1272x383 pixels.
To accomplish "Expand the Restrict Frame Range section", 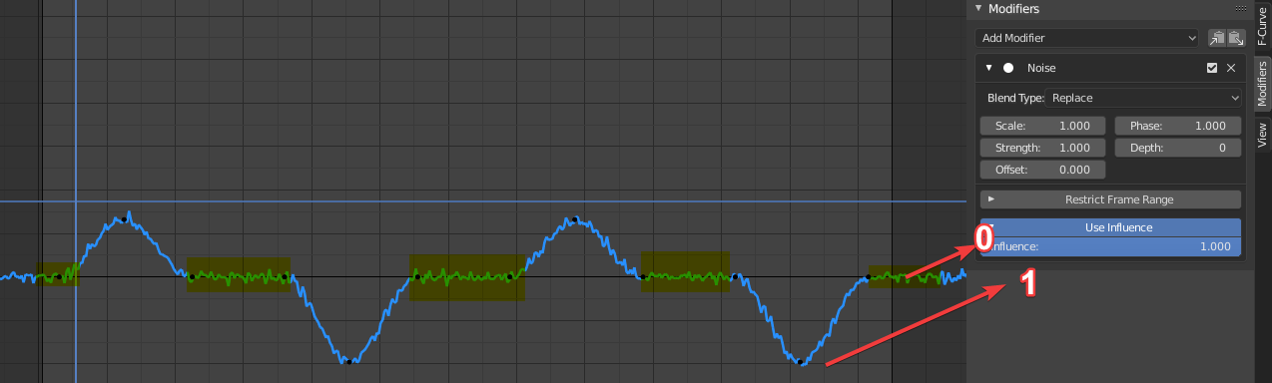I will [1110, 199].
